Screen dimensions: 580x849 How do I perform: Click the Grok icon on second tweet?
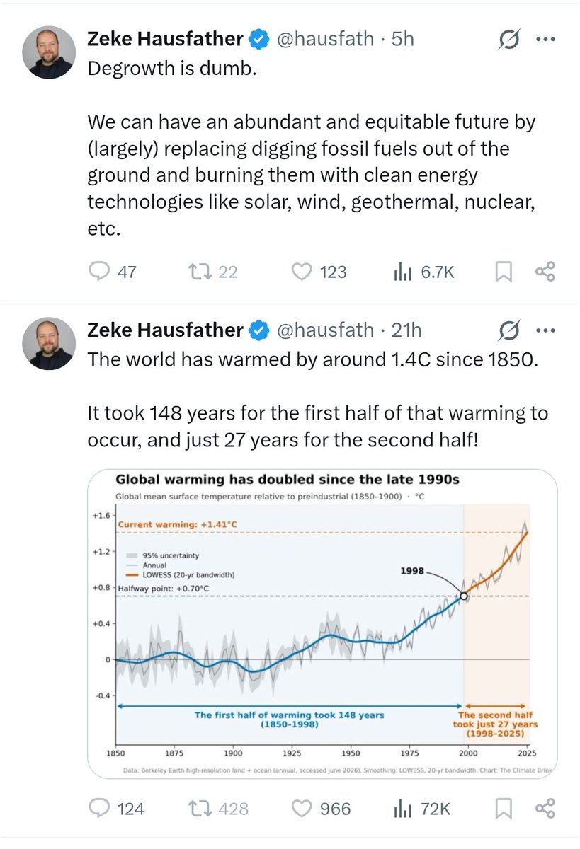pyautogui.click(x=508, y=330)
